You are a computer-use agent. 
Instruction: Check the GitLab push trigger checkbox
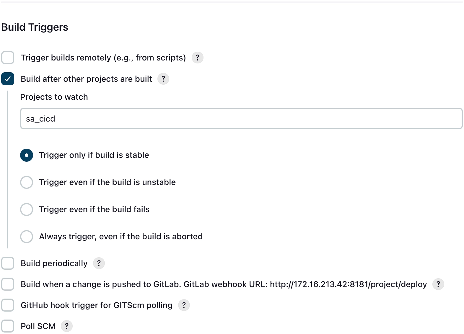pyautogui.click(x=8, y=284)
